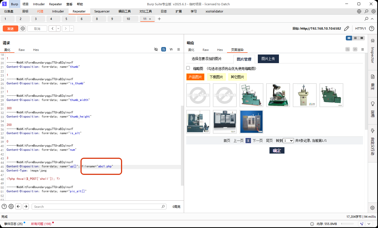
Task: Expand the request panel options menu
Action: tap(179, 49)
